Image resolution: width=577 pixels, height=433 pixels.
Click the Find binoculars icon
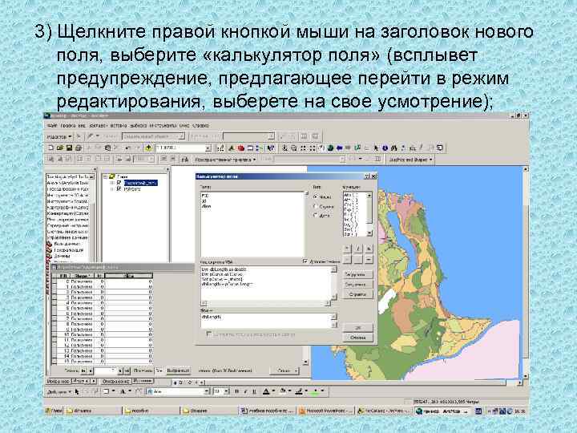(394, 148)
